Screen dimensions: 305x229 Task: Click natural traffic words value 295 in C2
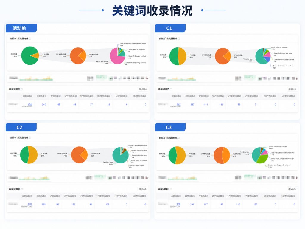point(43,205)
